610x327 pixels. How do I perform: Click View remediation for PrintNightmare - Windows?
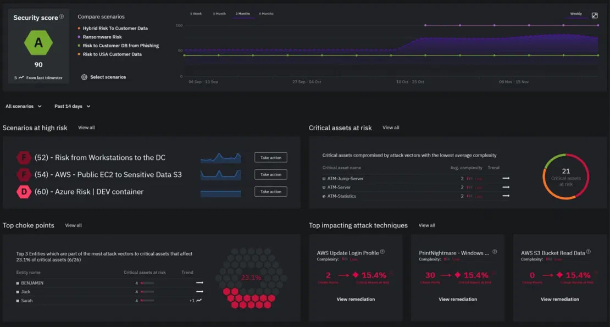457,300
